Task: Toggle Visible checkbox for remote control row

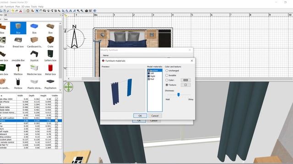Action: [56, 142]
